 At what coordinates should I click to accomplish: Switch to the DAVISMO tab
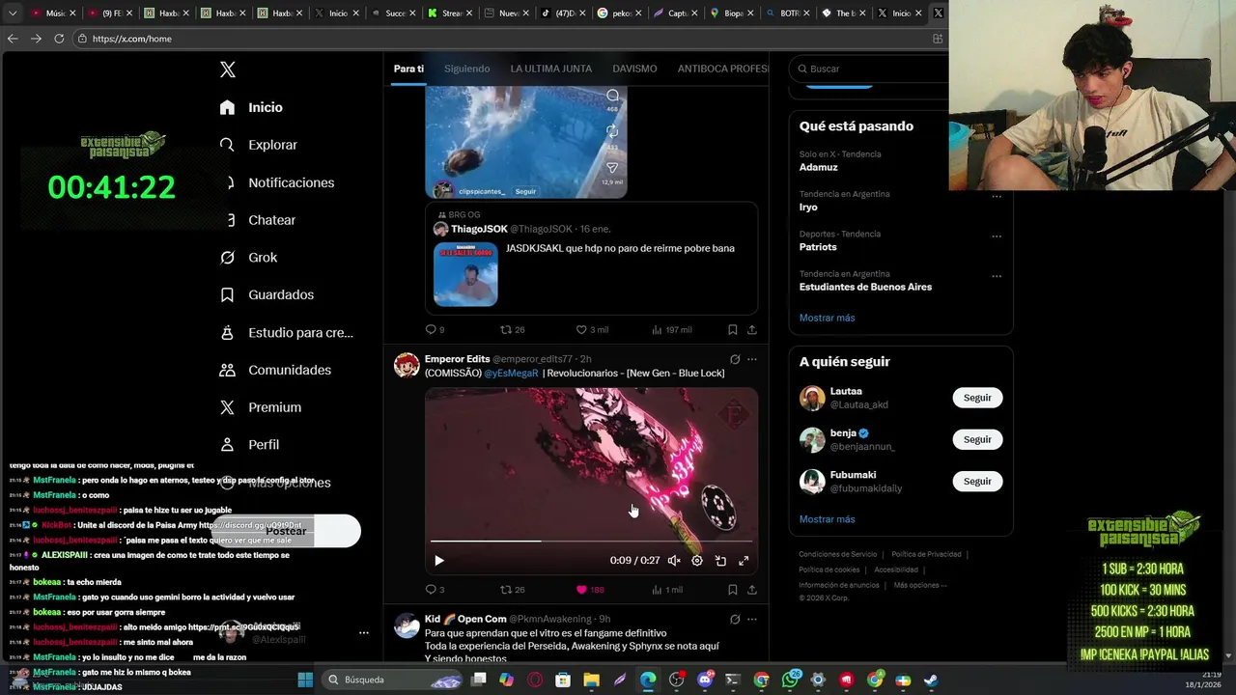click(x=634, y=69)
